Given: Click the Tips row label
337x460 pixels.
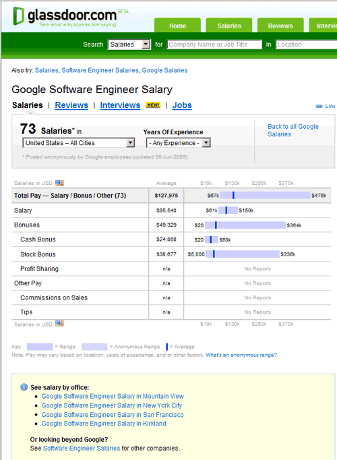Looking at the screenshot, I should coord(26,312).
